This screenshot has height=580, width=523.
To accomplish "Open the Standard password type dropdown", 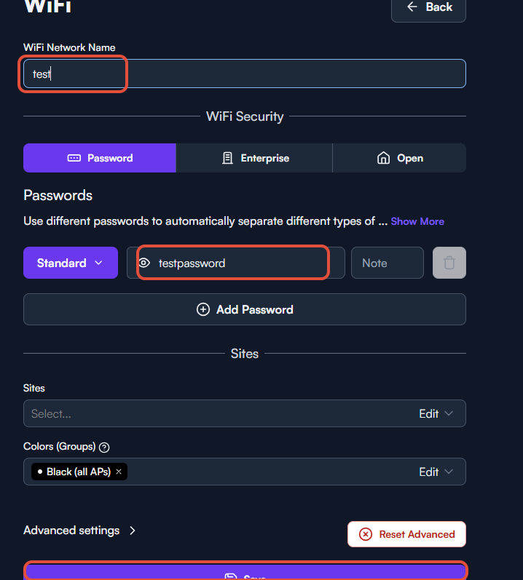I will coord(71,263).
